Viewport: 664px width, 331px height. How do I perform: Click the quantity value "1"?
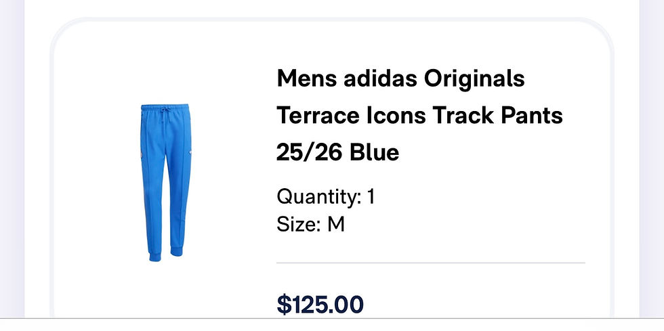pyautogui.click(x=371, y=198)
